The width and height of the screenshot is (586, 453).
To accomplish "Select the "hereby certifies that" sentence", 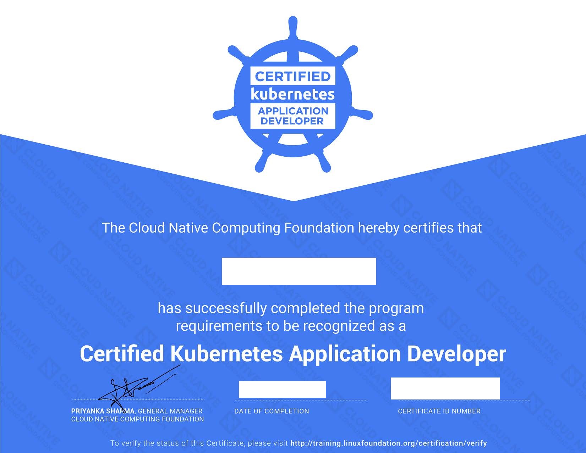I will pyautogui.click(x=292, y=228).
